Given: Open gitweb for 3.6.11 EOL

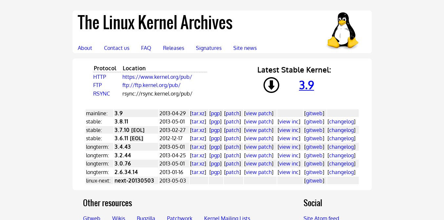Looking at the screenshot, I should click(x=314, y=138).
